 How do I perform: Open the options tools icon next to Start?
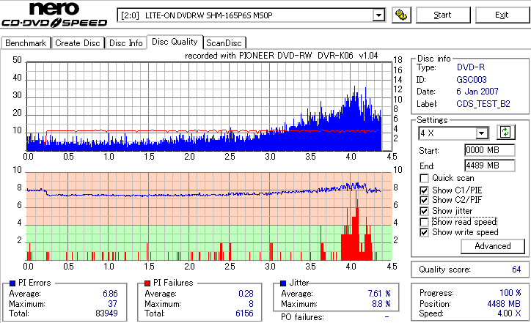[401, 15]
